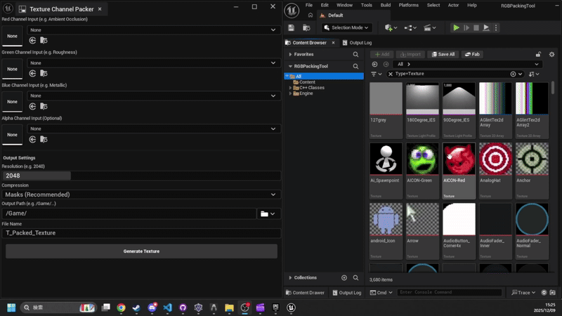
Task: Open the play options three-dot menu
Action: (x=496, y=27)
